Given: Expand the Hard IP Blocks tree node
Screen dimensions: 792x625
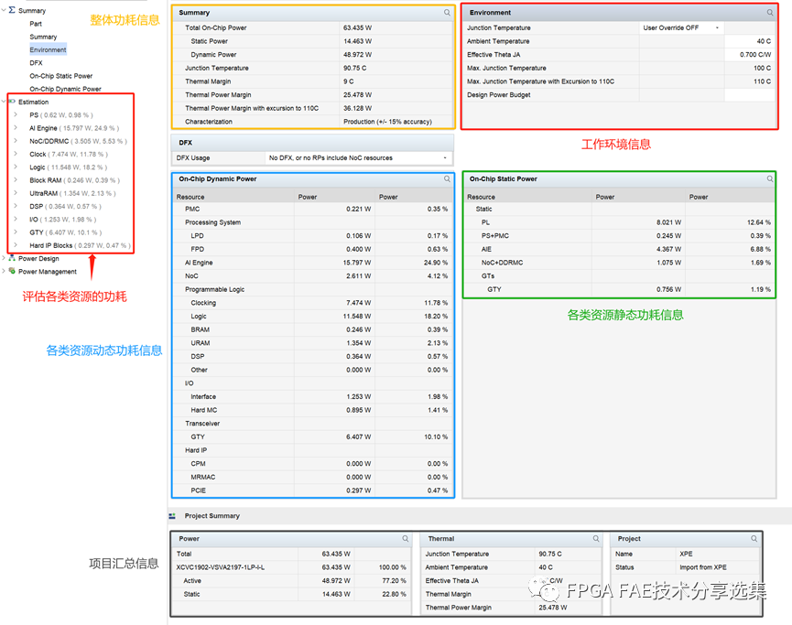Looking at the screenshot, I should [15, 245].
